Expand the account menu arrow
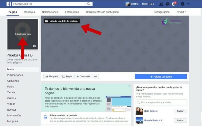Viewport: 202px width, 126px height. point(188,4)
